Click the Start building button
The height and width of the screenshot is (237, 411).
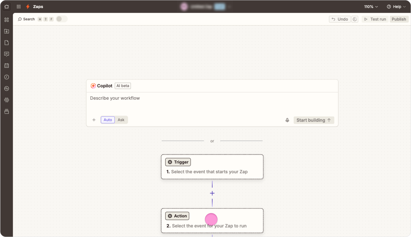coord(314,120)
